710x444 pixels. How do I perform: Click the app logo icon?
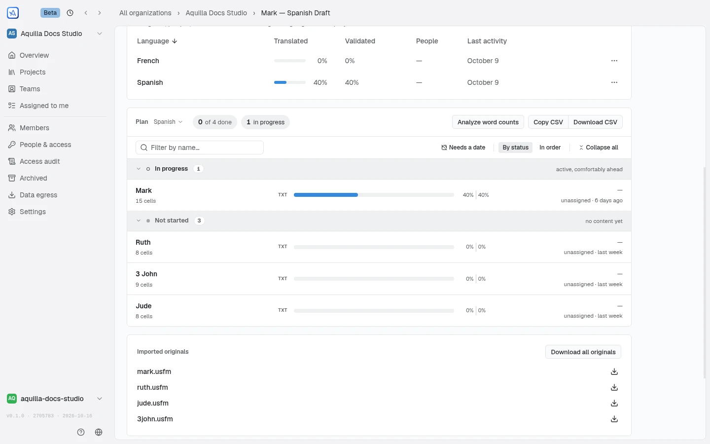(x=13, y=13)
